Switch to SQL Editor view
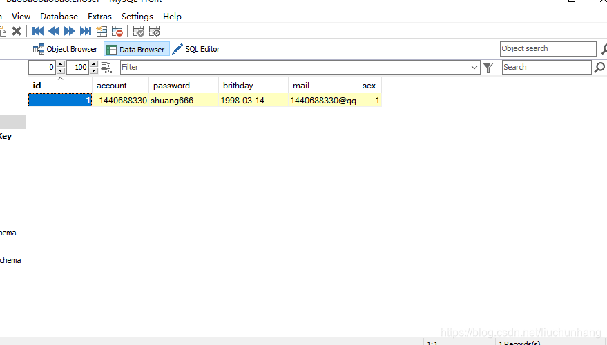 (196, 49)
